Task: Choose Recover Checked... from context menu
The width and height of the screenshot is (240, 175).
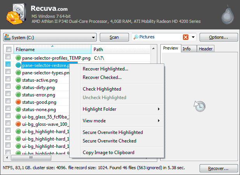Action: tap(102, 77)
